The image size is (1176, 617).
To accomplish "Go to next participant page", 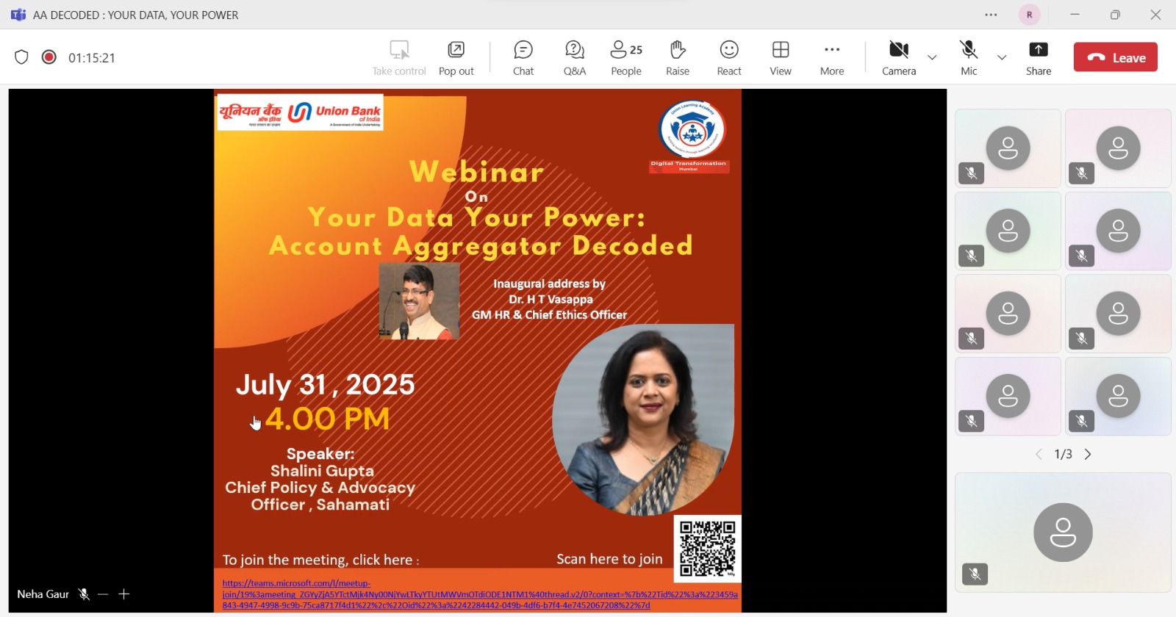I will click(1089, 455).
